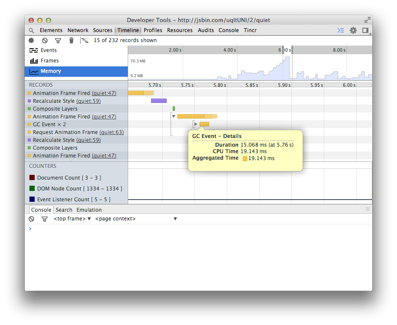Open the top frame dropdown
Screen dimensions: 397x325
click(72, 219)
